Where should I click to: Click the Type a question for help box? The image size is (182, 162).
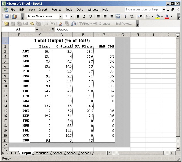(x=144, y=10)
